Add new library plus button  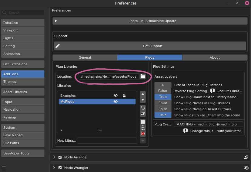coord(143,141)
